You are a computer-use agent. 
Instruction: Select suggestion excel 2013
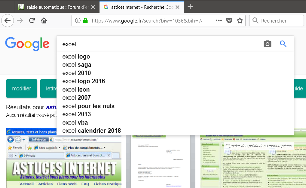coord(175,114)
